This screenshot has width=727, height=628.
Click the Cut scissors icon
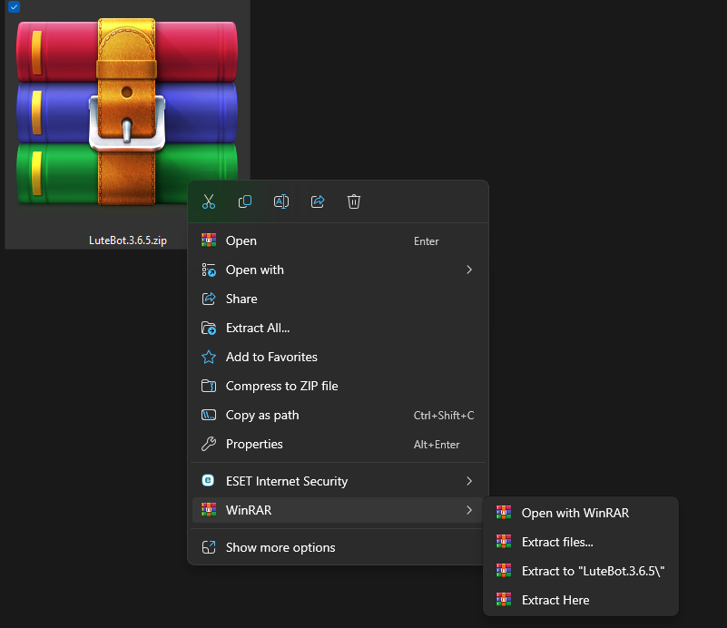click(x=209, y=201)
